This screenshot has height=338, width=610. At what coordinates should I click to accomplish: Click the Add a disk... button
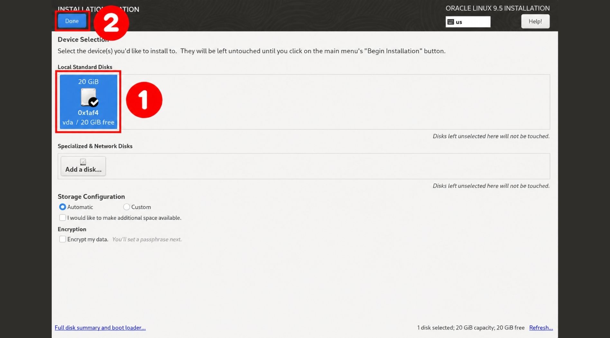[x=83, y=166]
